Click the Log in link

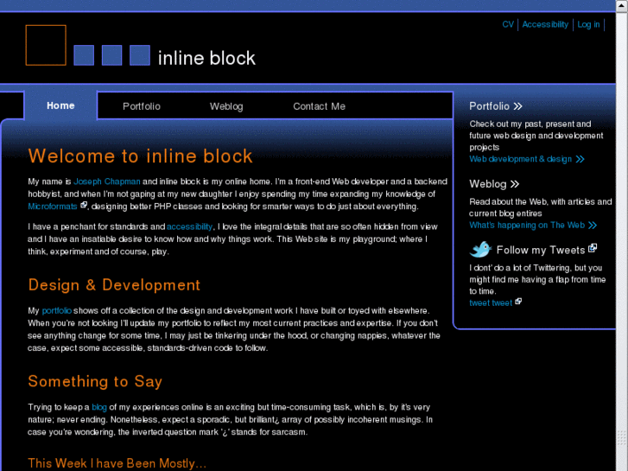pos(588,24)
